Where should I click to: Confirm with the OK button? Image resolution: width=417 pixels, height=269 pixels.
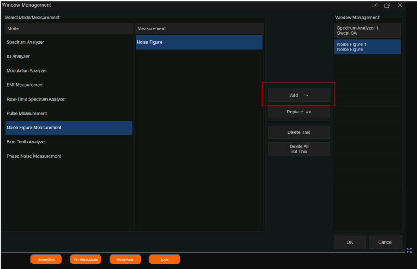(349, 242)
